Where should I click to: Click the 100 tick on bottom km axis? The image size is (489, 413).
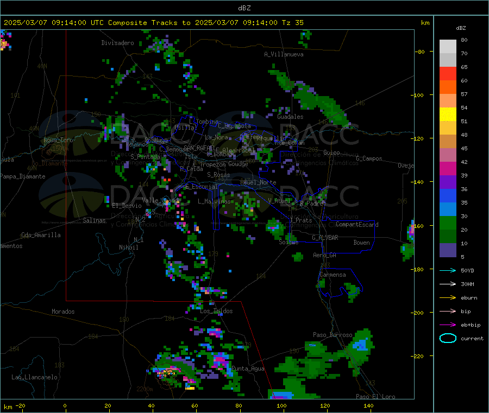[281, 405]
